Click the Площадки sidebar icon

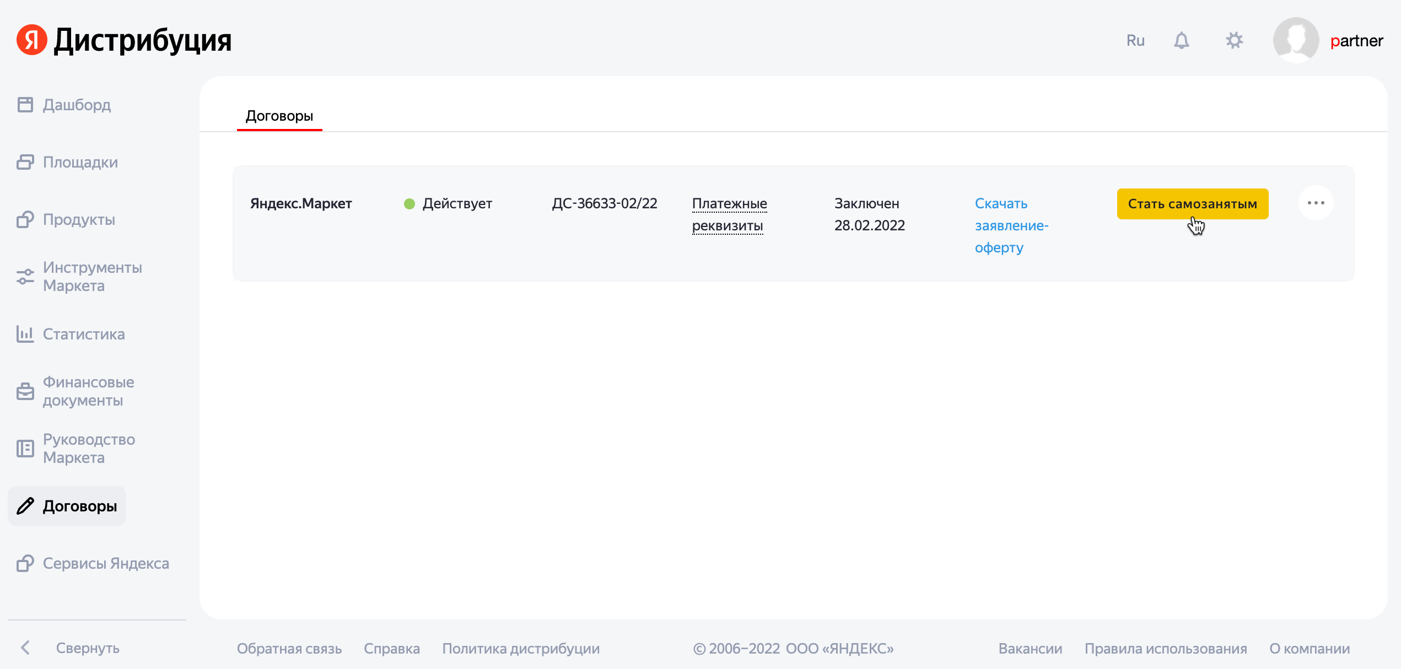click(25, 162)
